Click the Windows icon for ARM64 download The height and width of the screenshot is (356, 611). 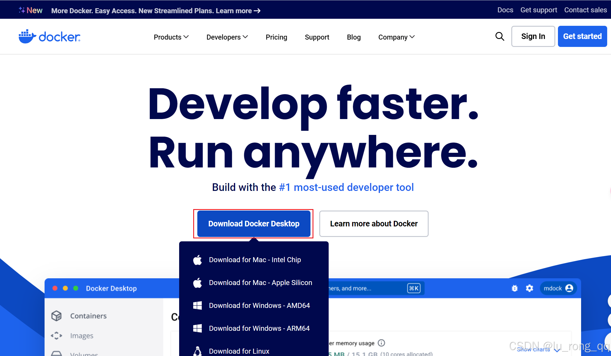[198, 328]
